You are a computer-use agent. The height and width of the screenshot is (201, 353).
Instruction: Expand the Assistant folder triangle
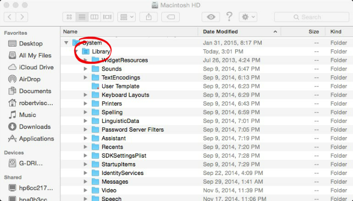85,138
